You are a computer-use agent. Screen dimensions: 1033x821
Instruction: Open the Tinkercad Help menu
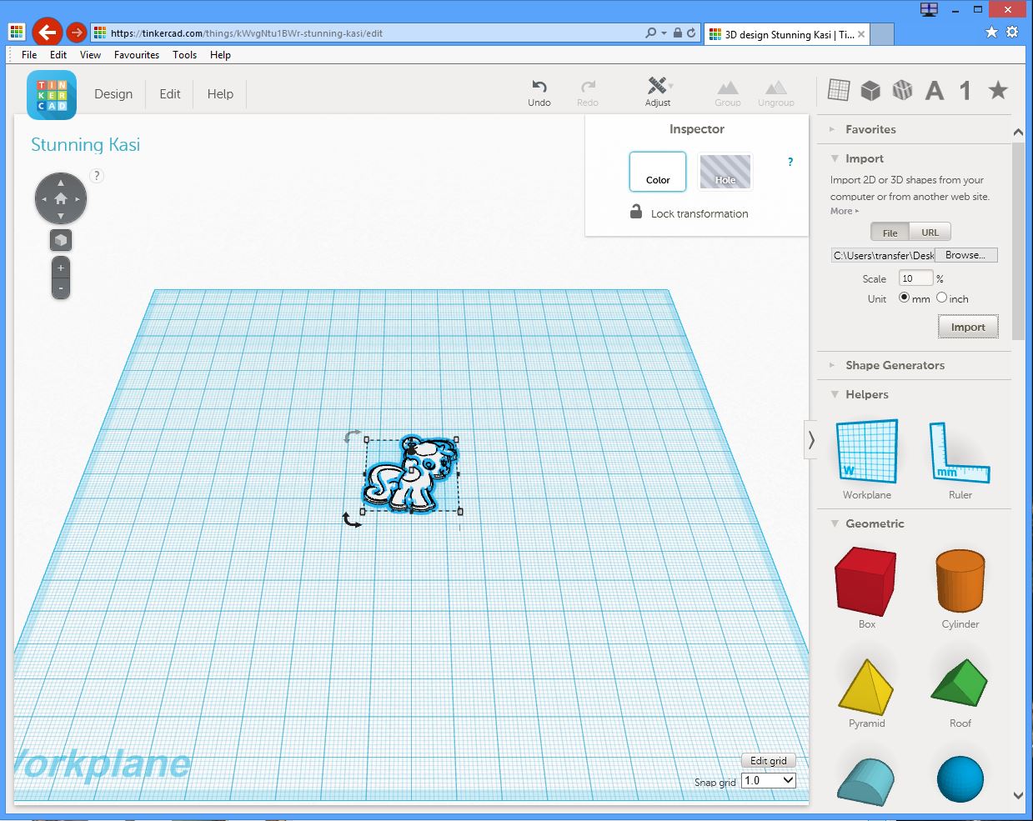[220, 94]
